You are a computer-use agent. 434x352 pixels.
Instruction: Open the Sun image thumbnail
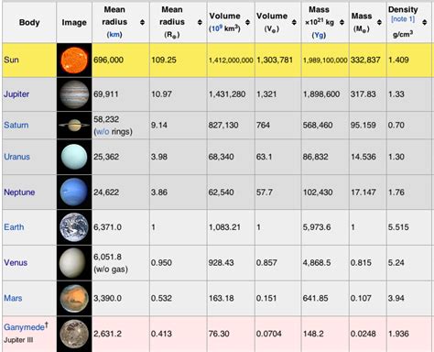[x=74, y=60]
